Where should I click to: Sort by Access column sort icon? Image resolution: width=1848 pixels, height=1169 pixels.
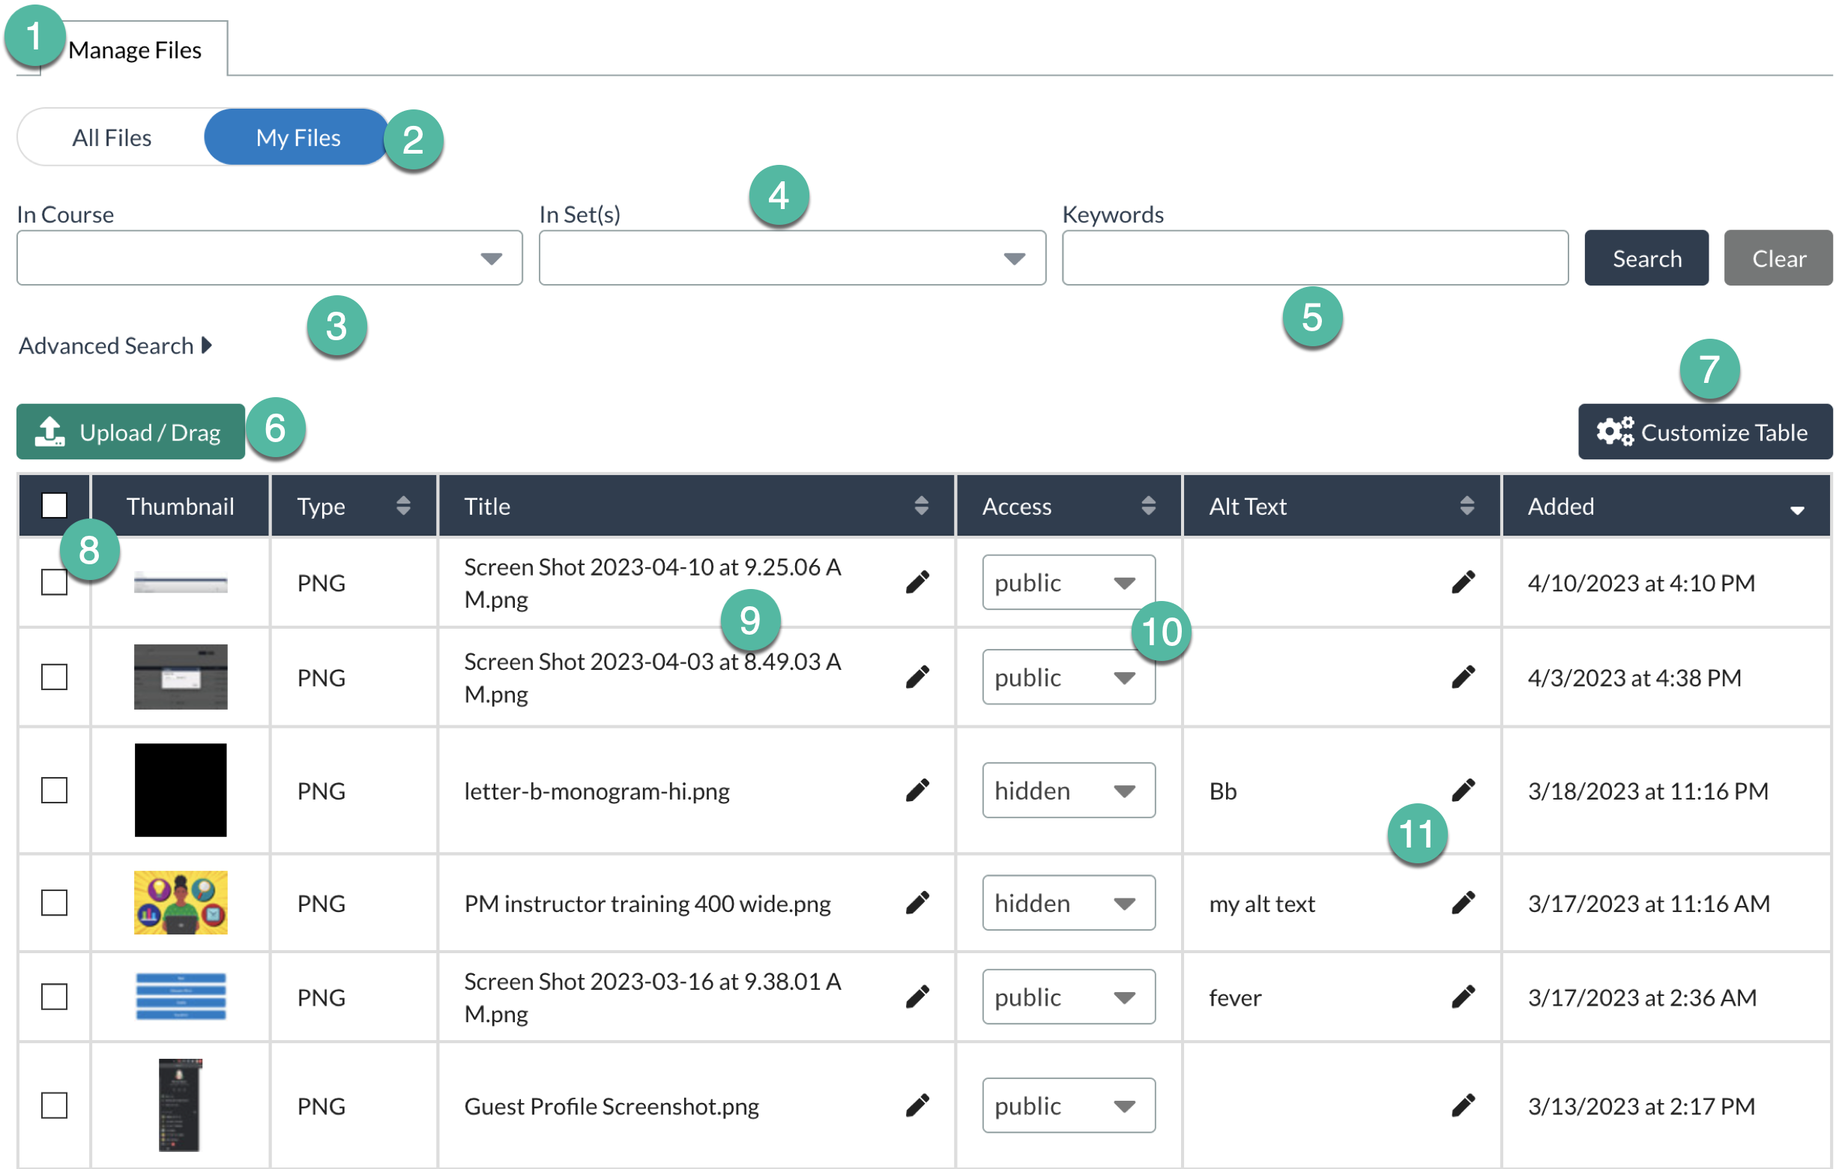(1148, 506)
